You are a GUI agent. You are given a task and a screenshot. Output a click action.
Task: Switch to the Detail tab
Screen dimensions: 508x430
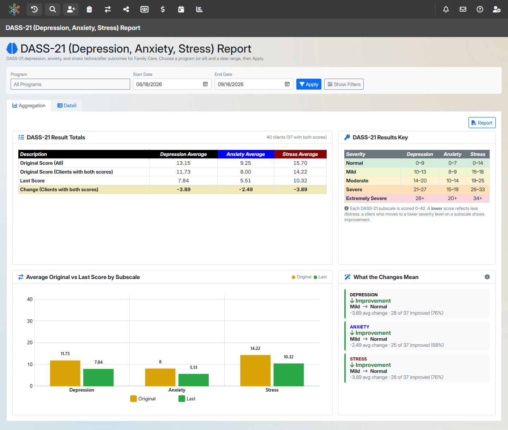67,105
